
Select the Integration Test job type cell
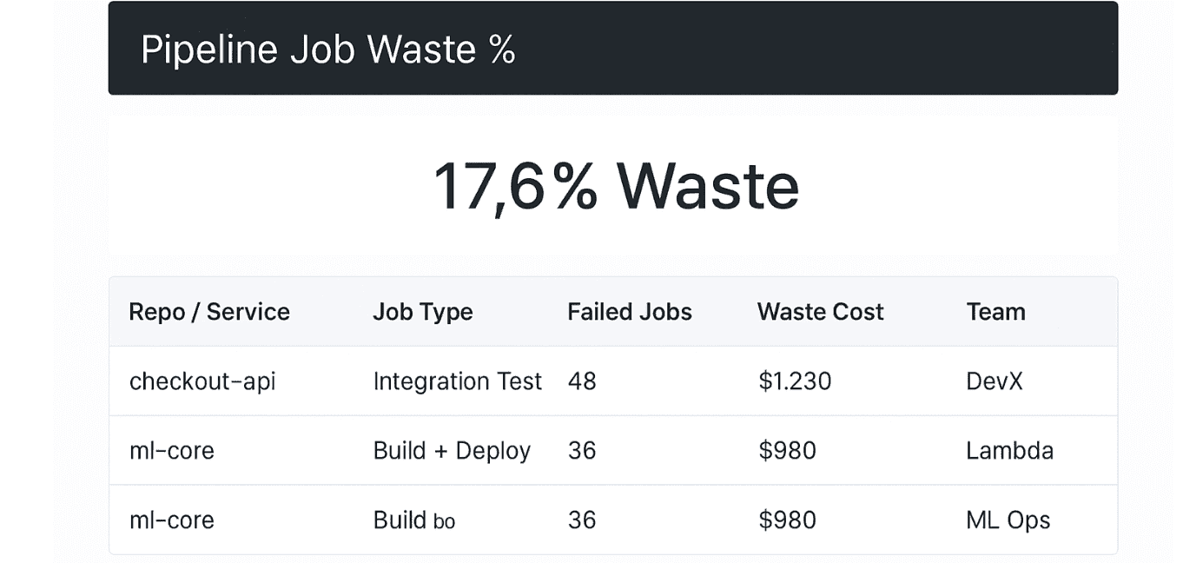(458, 381)
